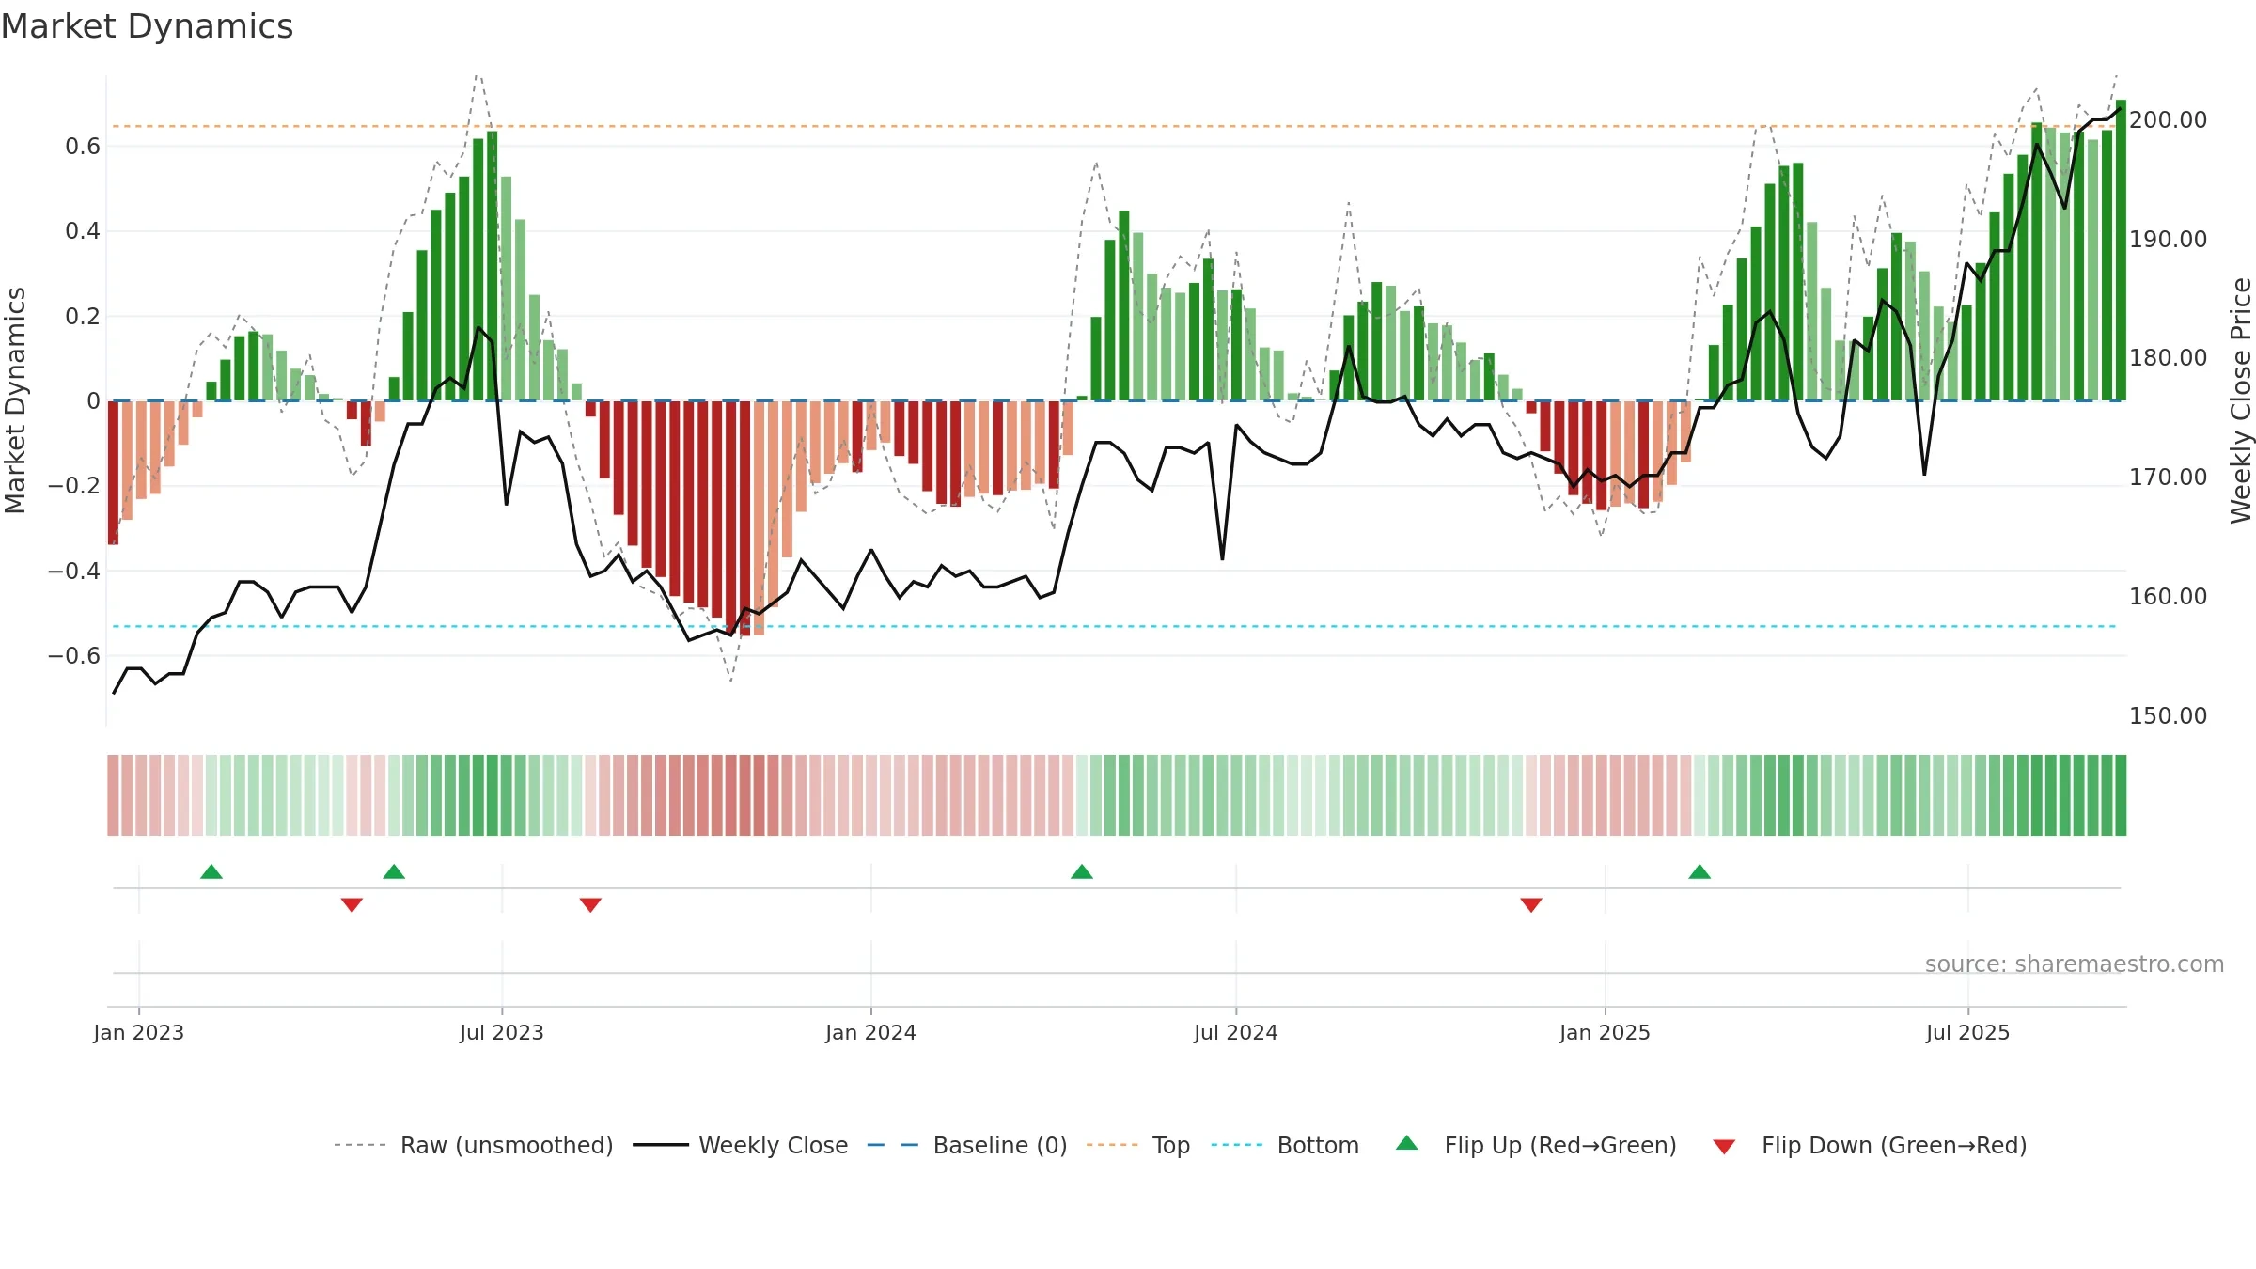
Task: Click the green flip-up marker after Jan 2025
Action: [1700, 871]
